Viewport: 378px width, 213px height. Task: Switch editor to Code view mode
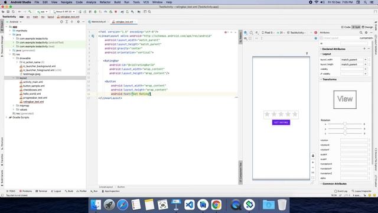tap(346, 27)
